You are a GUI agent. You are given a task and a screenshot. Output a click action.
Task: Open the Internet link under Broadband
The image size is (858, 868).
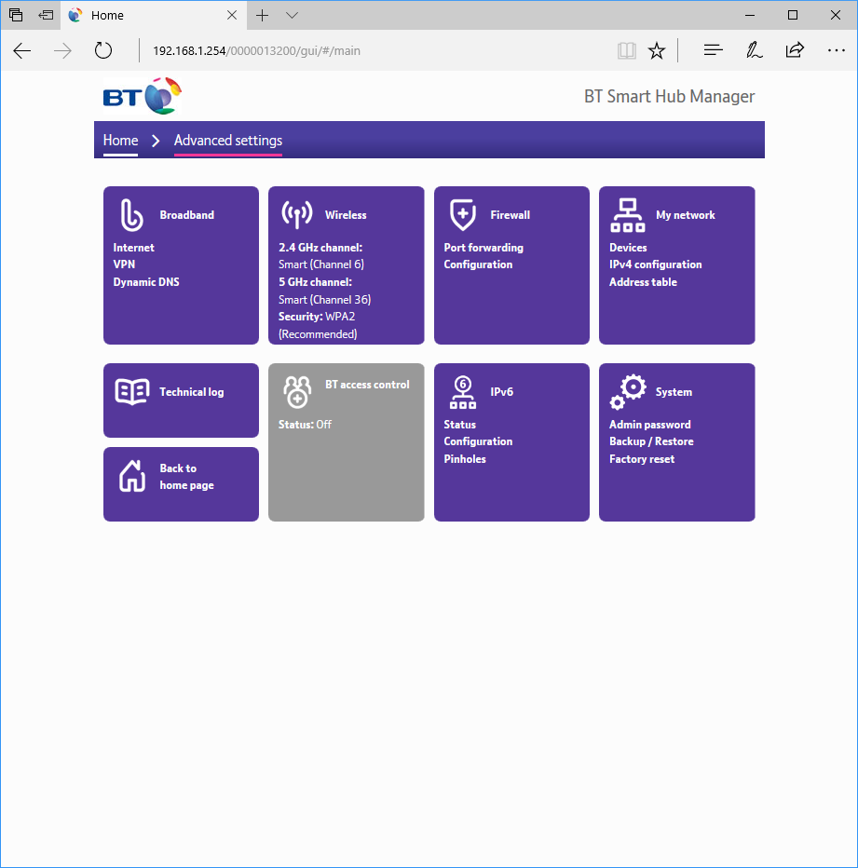[x=133, y=248]
